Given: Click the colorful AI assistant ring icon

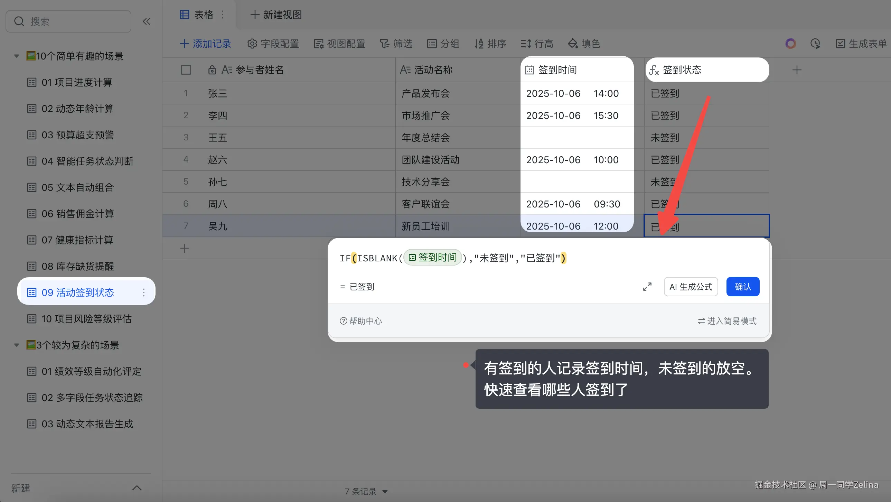Looking at the screenshot, I should (x=790, y=44).
